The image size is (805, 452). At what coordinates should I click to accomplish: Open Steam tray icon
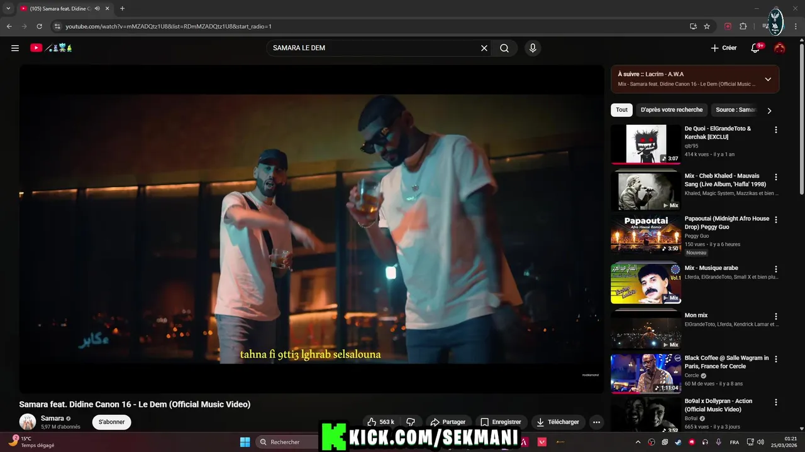[678, 442]
